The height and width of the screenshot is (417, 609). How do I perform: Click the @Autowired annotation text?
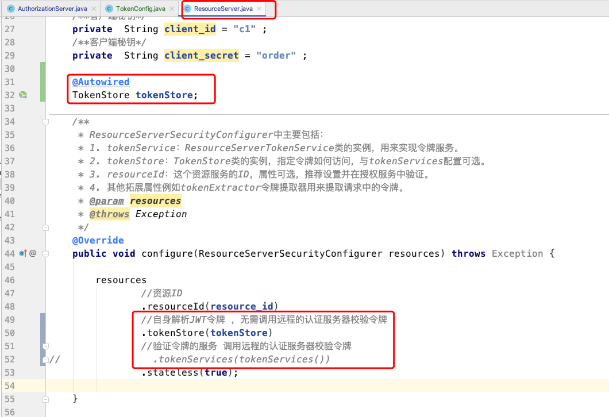(x=100, y=82)
